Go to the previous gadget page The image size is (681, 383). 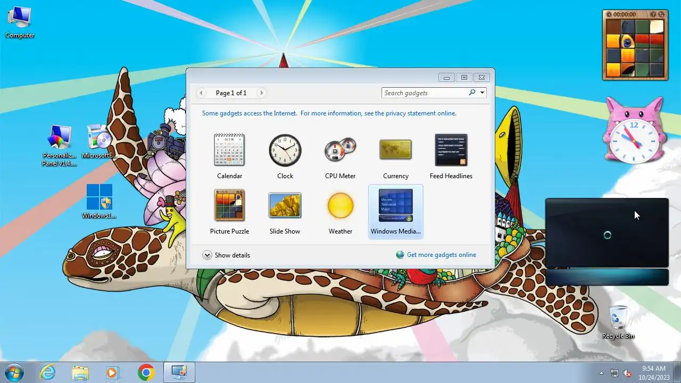201,93
